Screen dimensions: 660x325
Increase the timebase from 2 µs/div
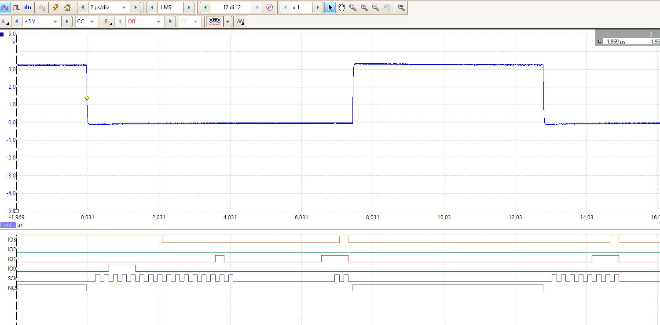pyautogui.click(x=136, y=7)
